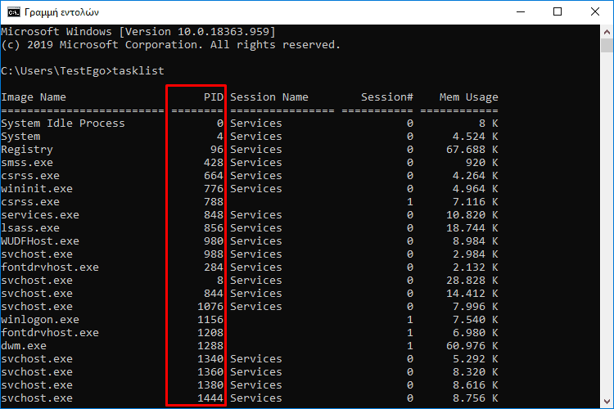The image size is (614, 409).
Task: Click PID value 1444
Action: (x=210, y=398)
